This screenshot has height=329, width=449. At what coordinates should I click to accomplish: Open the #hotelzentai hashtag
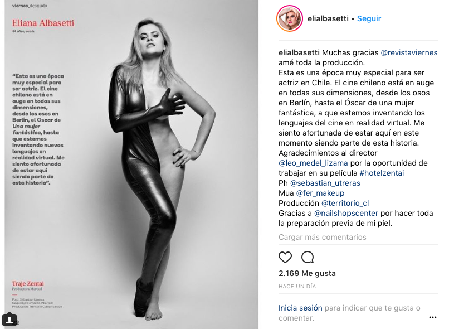coord(382,173)
